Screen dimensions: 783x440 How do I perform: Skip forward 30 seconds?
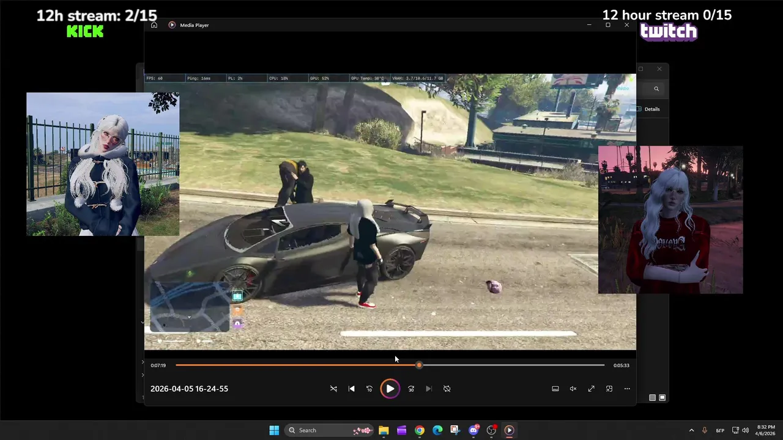point(411,389)
